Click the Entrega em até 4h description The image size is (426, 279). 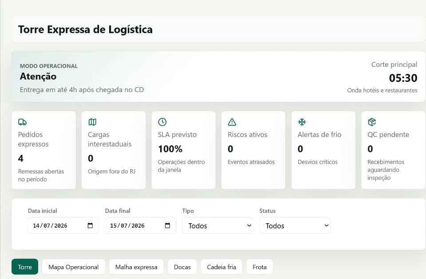coord(82,90)
